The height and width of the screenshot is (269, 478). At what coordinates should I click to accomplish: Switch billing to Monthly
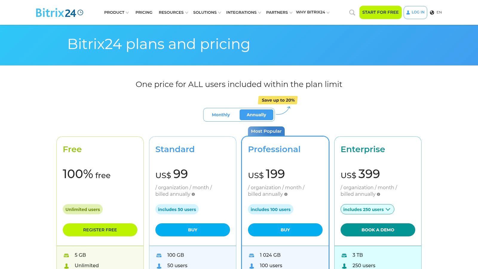click(221, 115)
